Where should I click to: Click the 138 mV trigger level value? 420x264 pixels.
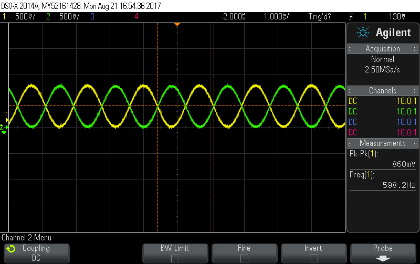click(397, 17)
